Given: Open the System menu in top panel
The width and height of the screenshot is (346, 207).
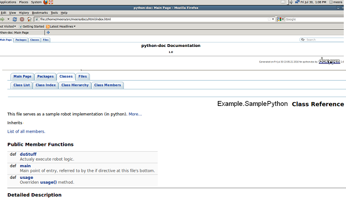Looking at the screenshot, I should 36,2.
